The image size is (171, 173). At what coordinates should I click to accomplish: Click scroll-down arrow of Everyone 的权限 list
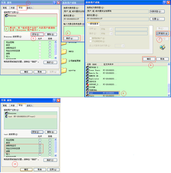tap(56, 58)
